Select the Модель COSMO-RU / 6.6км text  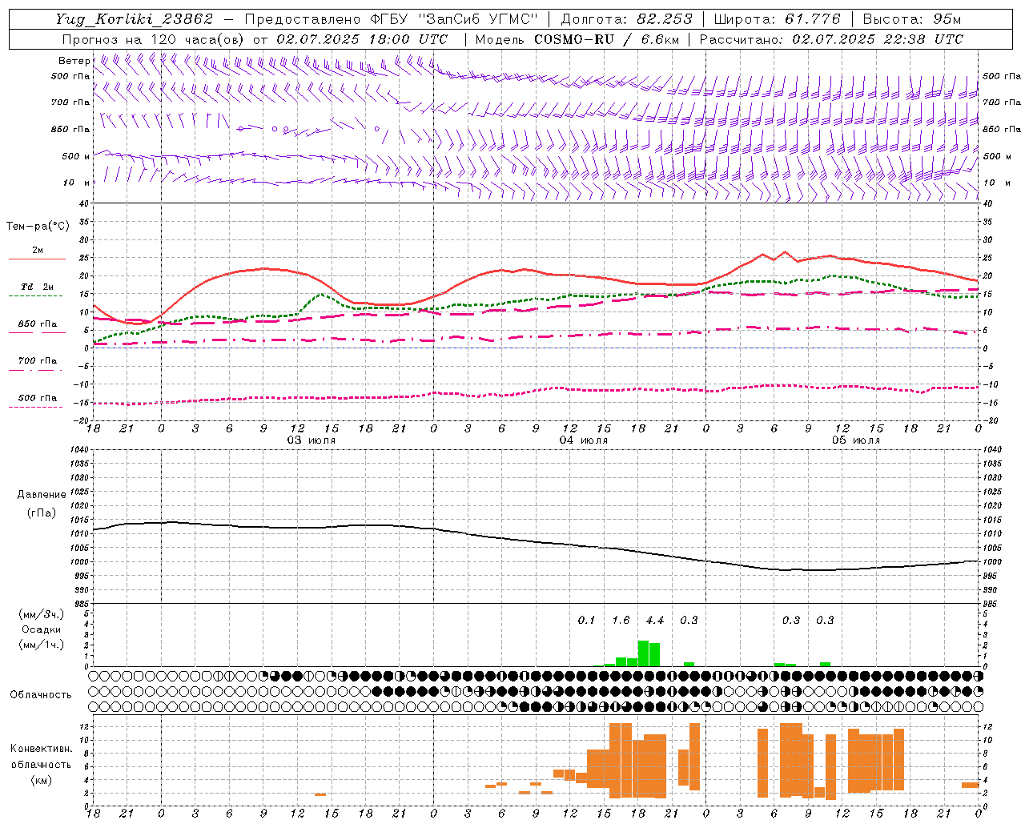coord(577,39)
